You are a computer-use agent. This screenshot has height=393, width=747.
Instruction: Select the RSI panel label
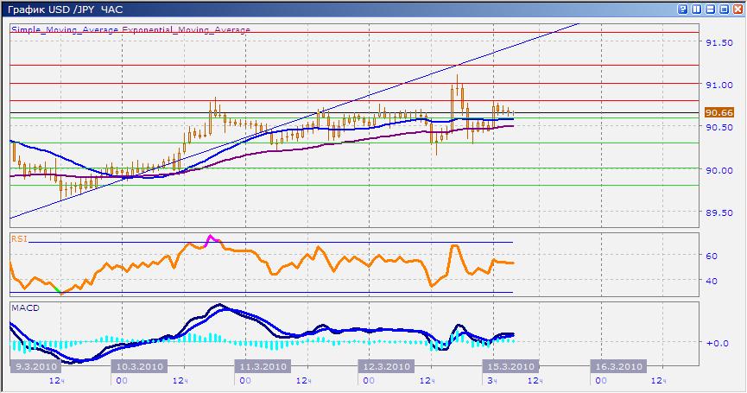click(18, 238)
